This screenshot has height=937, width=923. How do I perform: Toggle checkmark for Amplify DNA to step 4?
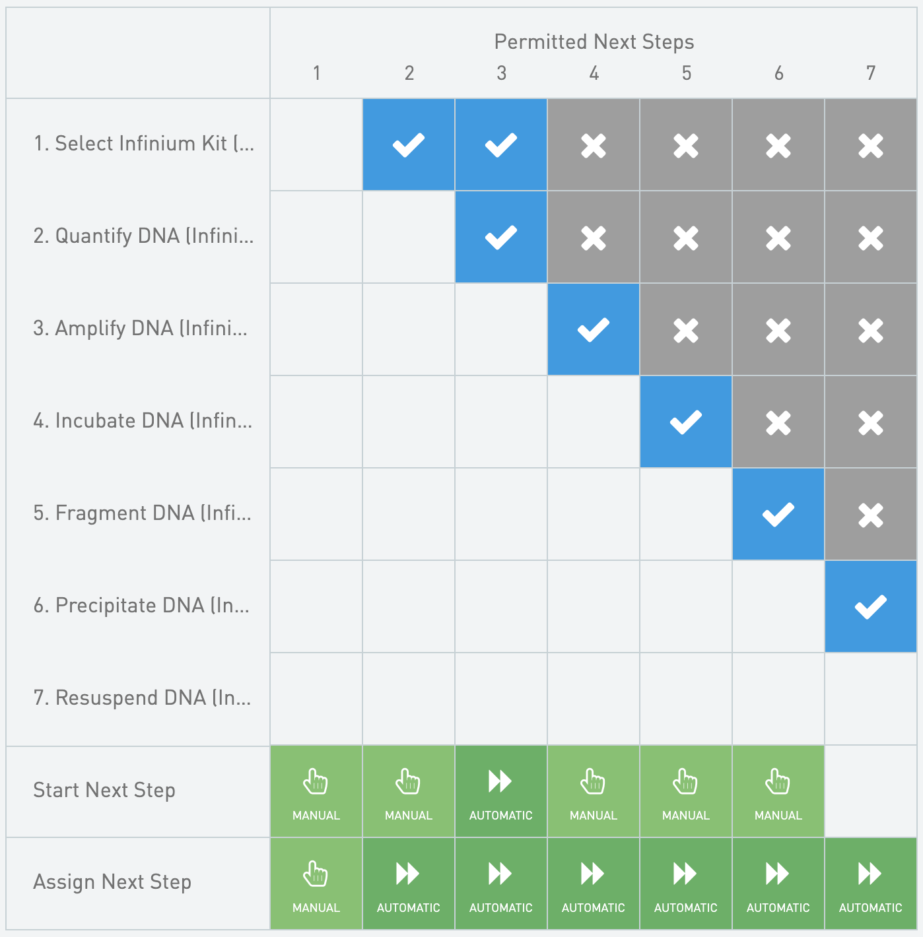pyautogui.click(x=594, y=329)
